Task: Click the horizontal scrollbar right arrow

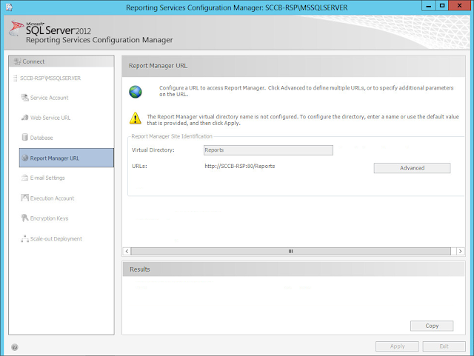Action: 461,251
